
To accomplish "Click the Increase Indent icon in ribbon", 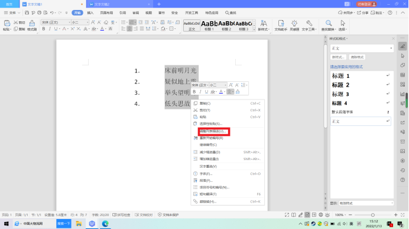I will pyautogui.click(x=147, y=22).
